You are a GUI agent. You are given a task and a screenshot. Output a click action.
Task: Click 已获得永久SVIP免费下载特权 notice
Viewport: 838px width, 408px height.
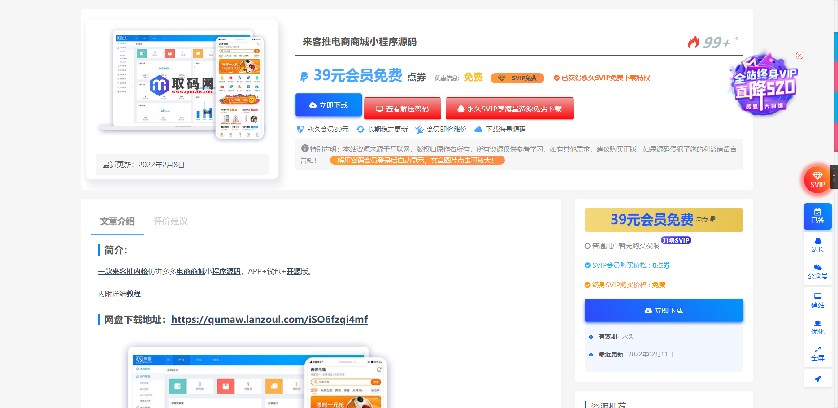602,78
